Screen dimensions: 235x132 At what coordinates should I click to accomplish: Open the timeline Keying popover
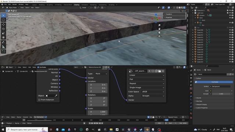[x=18, y=123]
